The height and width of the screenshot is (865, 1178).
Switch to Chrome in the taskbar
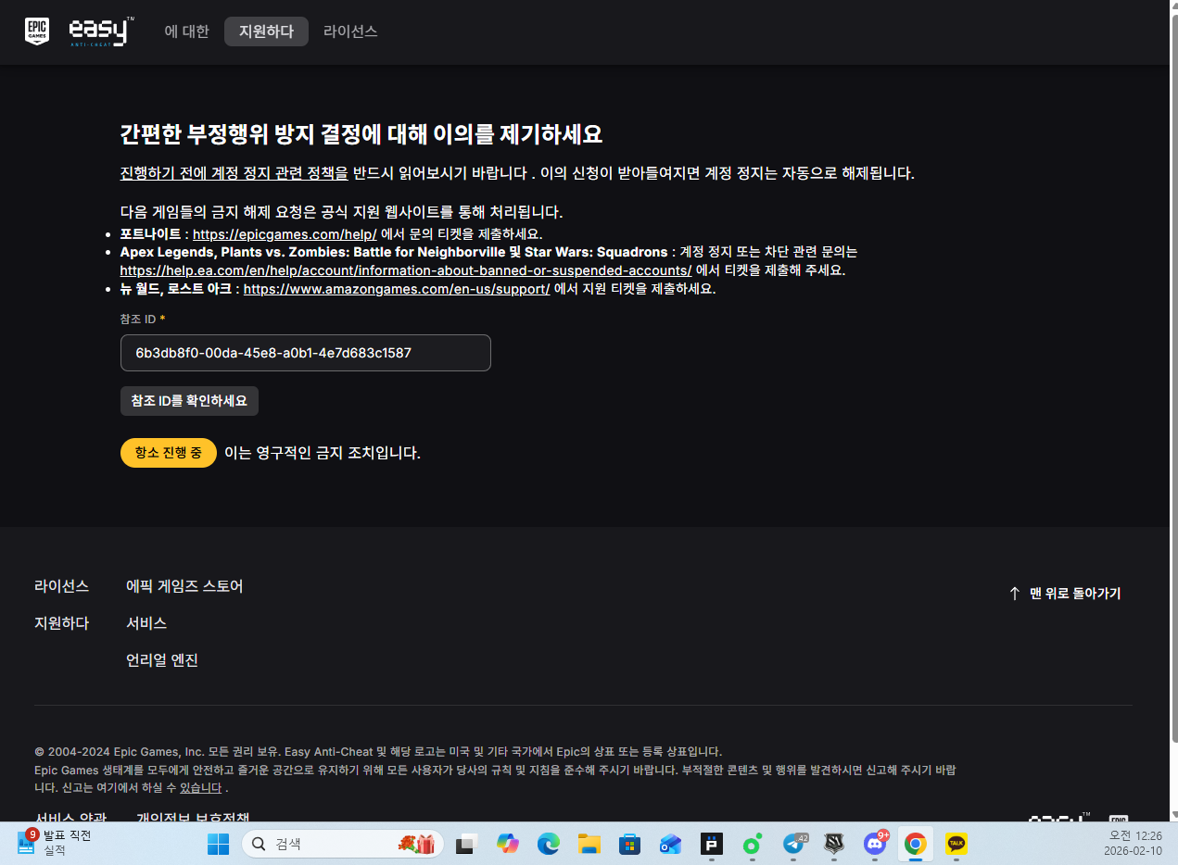coord(915,844)
